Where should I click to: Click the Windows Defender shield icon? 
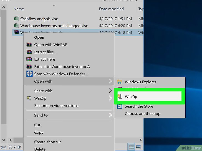coord(29,74)
